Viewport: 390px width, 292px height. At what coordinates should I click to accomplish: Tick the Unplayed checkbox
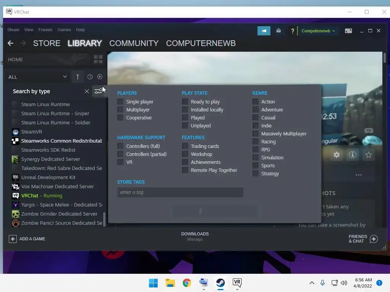point(185,125)
